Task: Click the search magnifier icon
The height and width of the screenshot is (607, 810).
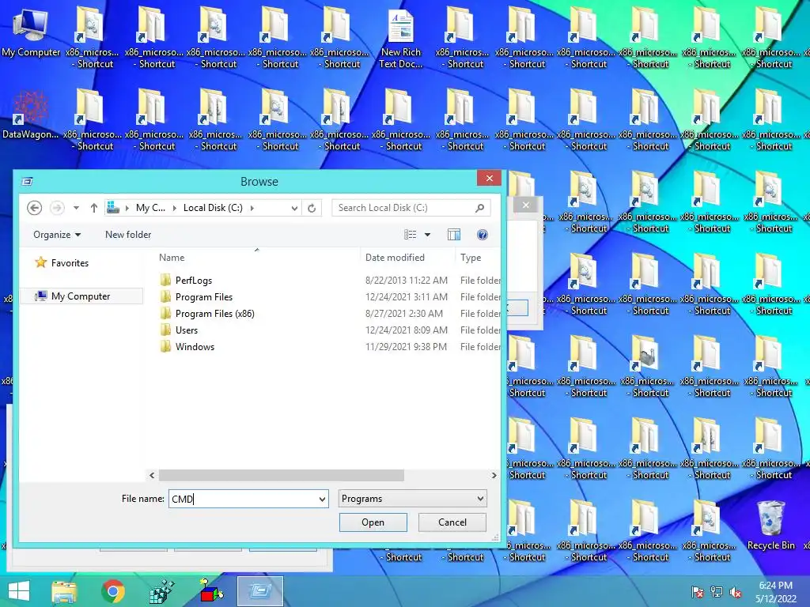Action: pos(479,208)
